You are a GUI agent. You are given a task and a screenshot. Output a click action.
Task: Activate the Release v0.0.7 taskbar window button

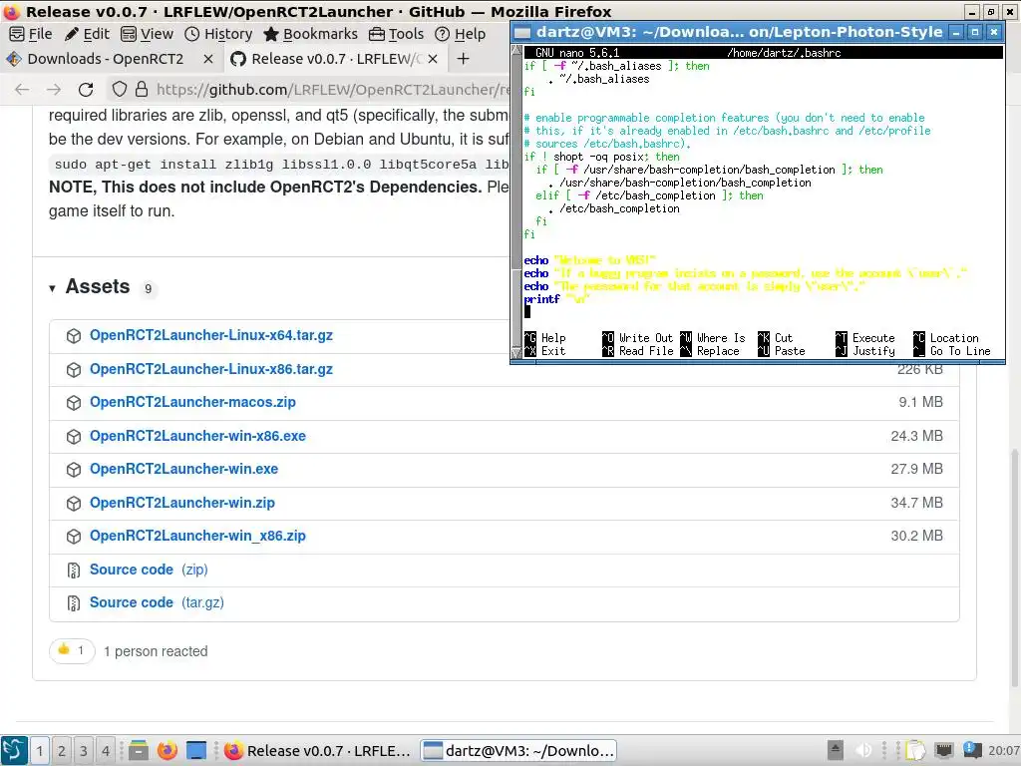tap(318, 750)
